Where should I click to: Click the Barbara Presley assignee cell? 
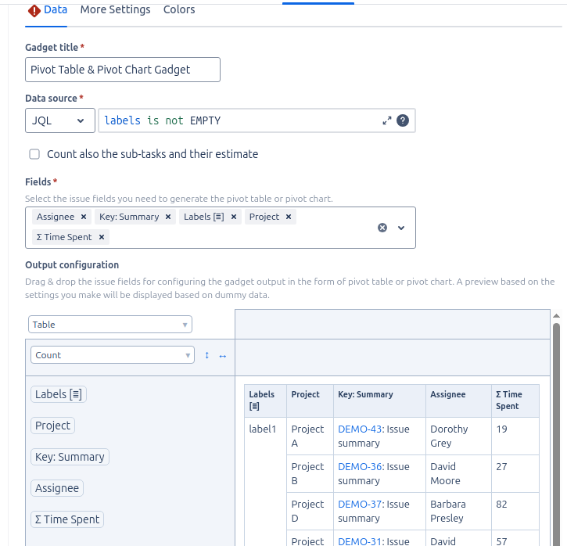coord(458,512)
